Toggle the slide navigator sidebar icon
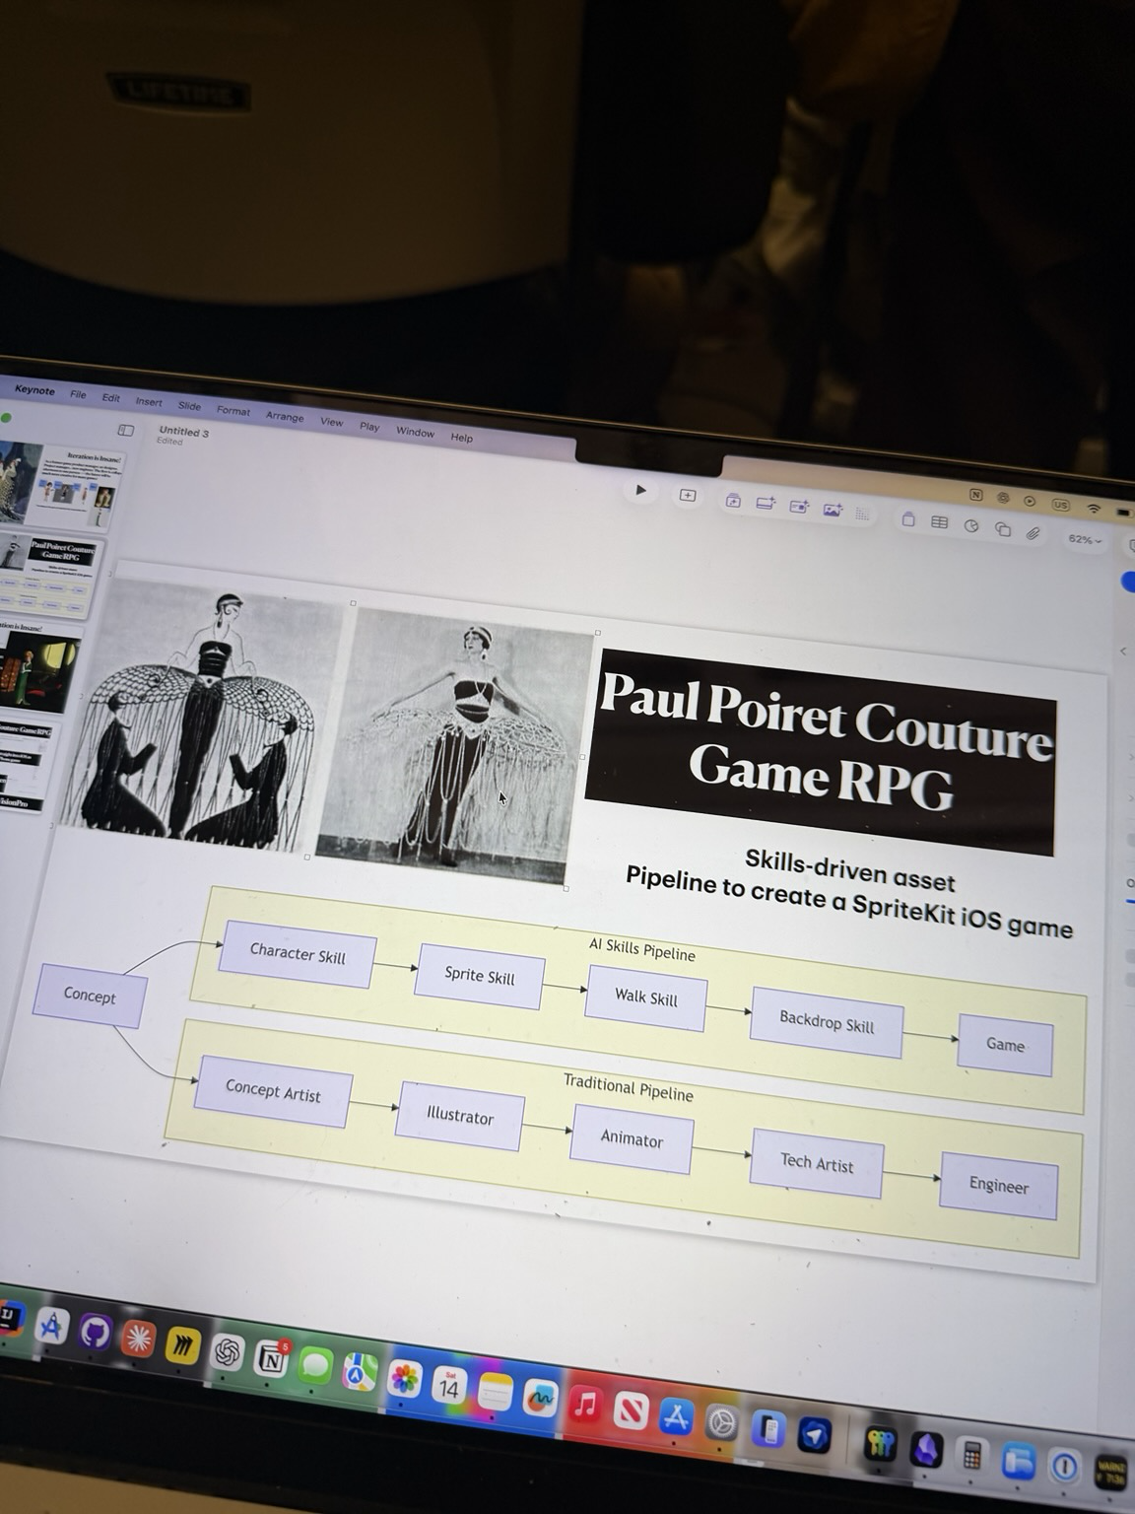Screen dimensions: 1135x1514 (126, 430)
